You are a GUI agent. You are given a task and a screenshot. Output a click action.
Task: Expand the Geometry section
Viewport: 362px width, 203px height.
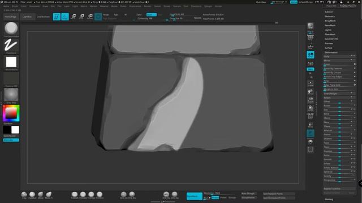click(x=329, y=16)
